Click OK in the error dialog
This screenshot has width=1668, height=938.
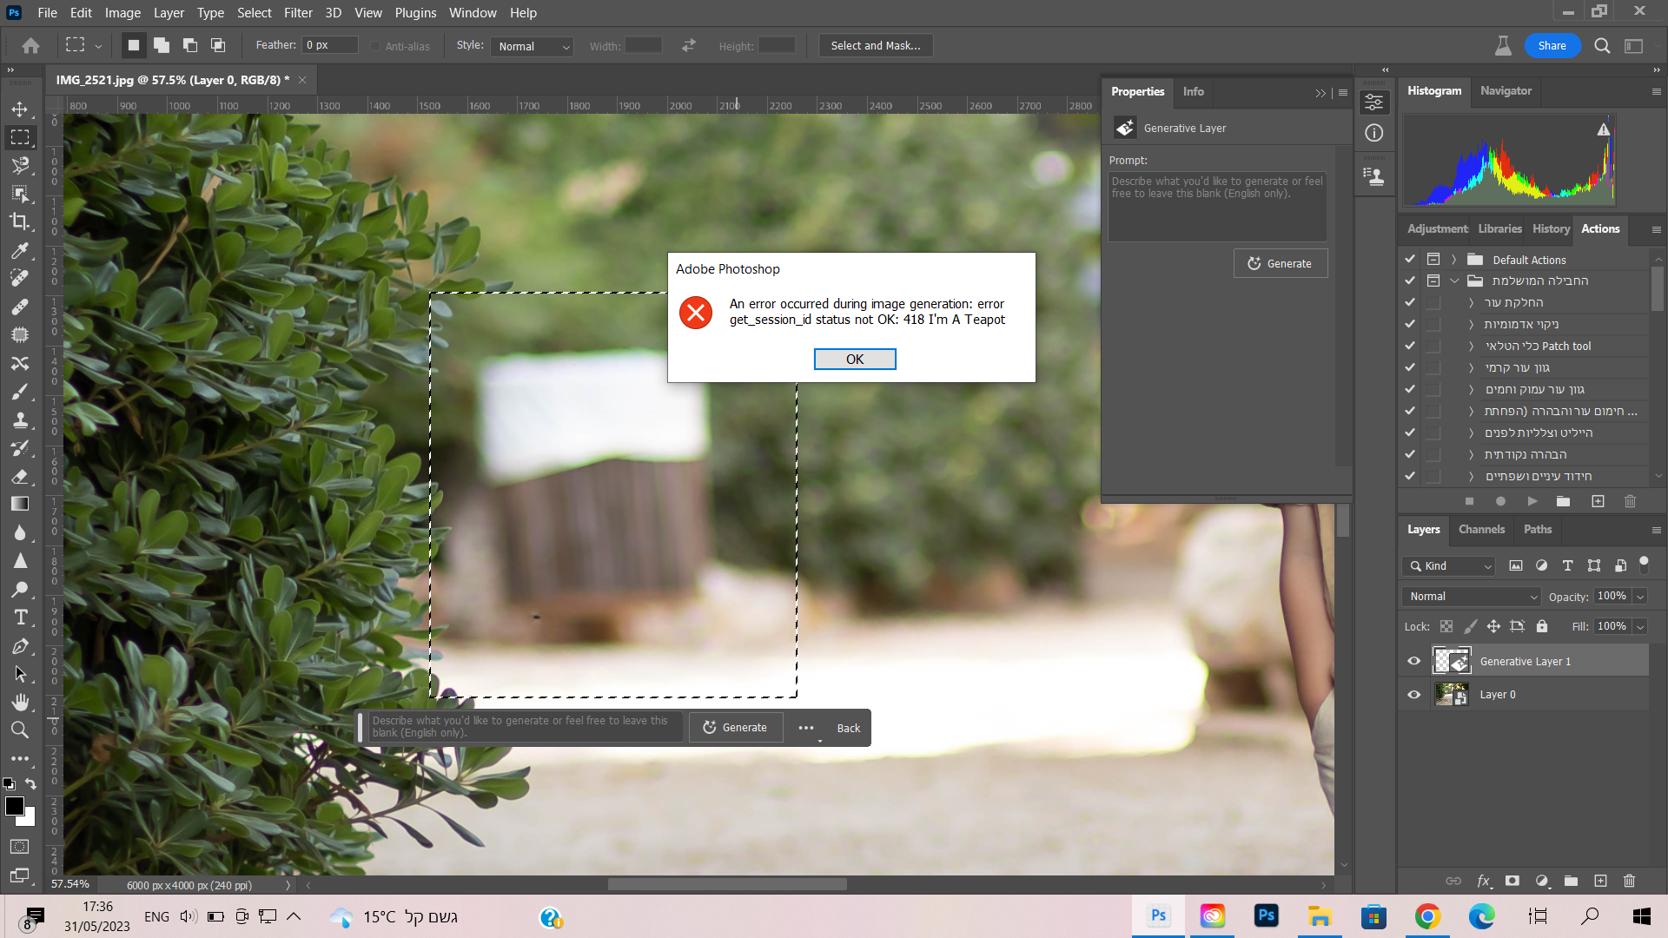coord(854,359)
